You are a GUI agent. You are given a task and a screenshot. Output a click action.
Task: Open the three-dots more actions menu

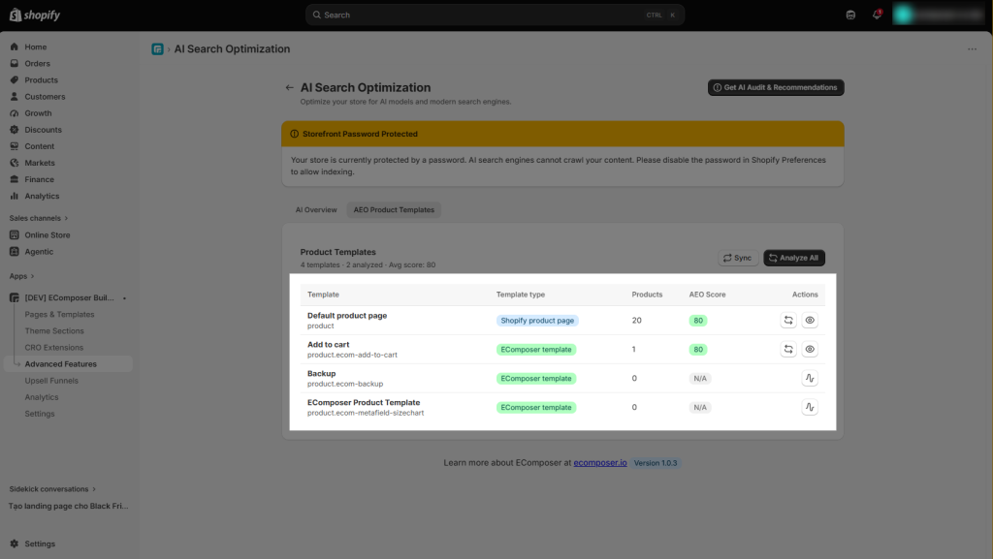972,49
